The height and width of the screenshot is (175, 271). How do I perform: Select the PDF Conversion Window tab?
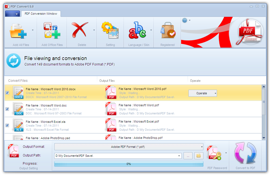point(41,14)
